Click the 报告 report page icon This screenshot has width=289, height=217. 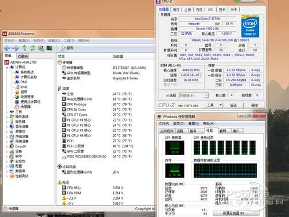(x=62, y=48)
